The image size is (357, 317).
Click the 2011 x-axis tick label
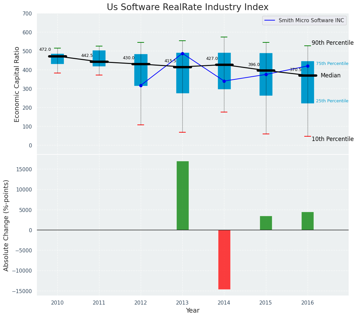pyautogui.click(x=99, y=303)
